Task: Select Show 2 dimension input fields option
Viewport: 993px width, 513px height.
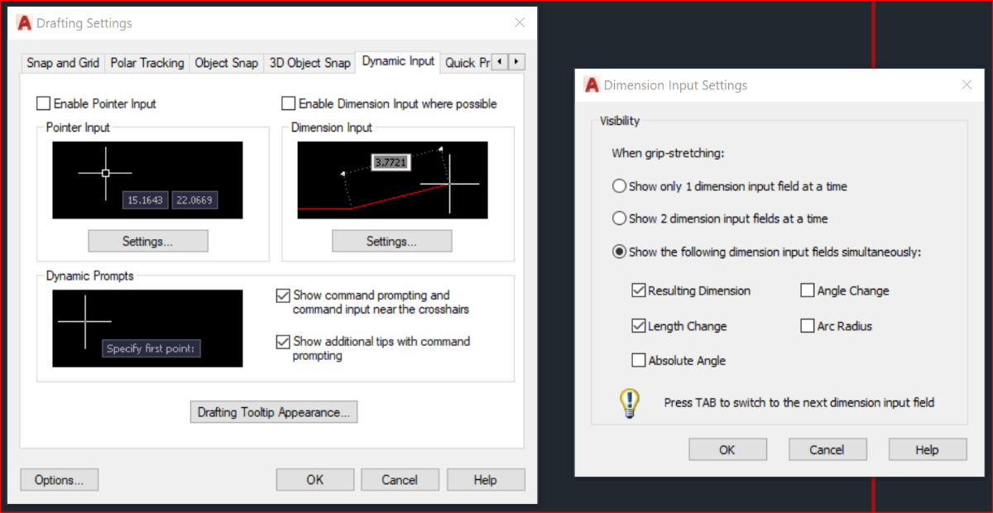Action: [619, 219]
